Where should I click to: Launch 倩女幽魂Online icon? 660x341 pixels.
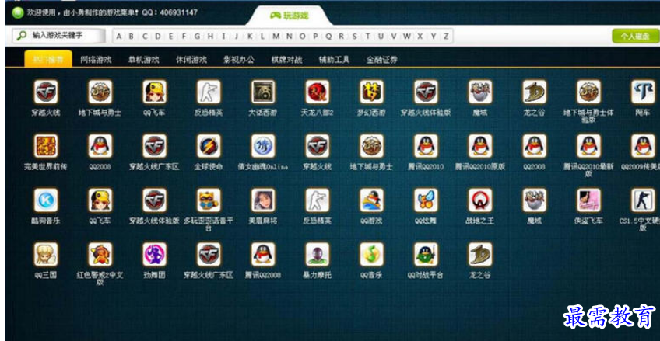click(263, 146)
